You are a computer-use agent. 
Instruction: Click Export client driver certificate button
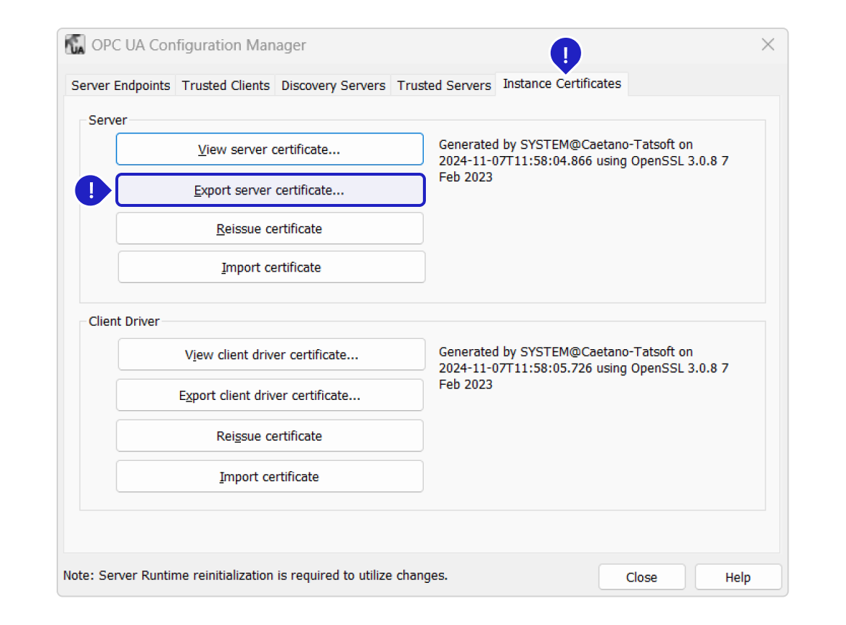[269, 396]
